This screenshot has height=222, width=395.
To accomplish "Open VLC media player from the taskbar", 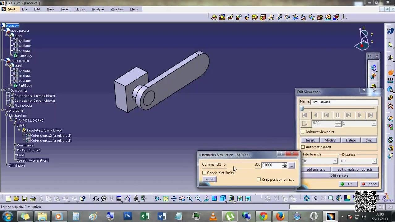I will 213,216.
